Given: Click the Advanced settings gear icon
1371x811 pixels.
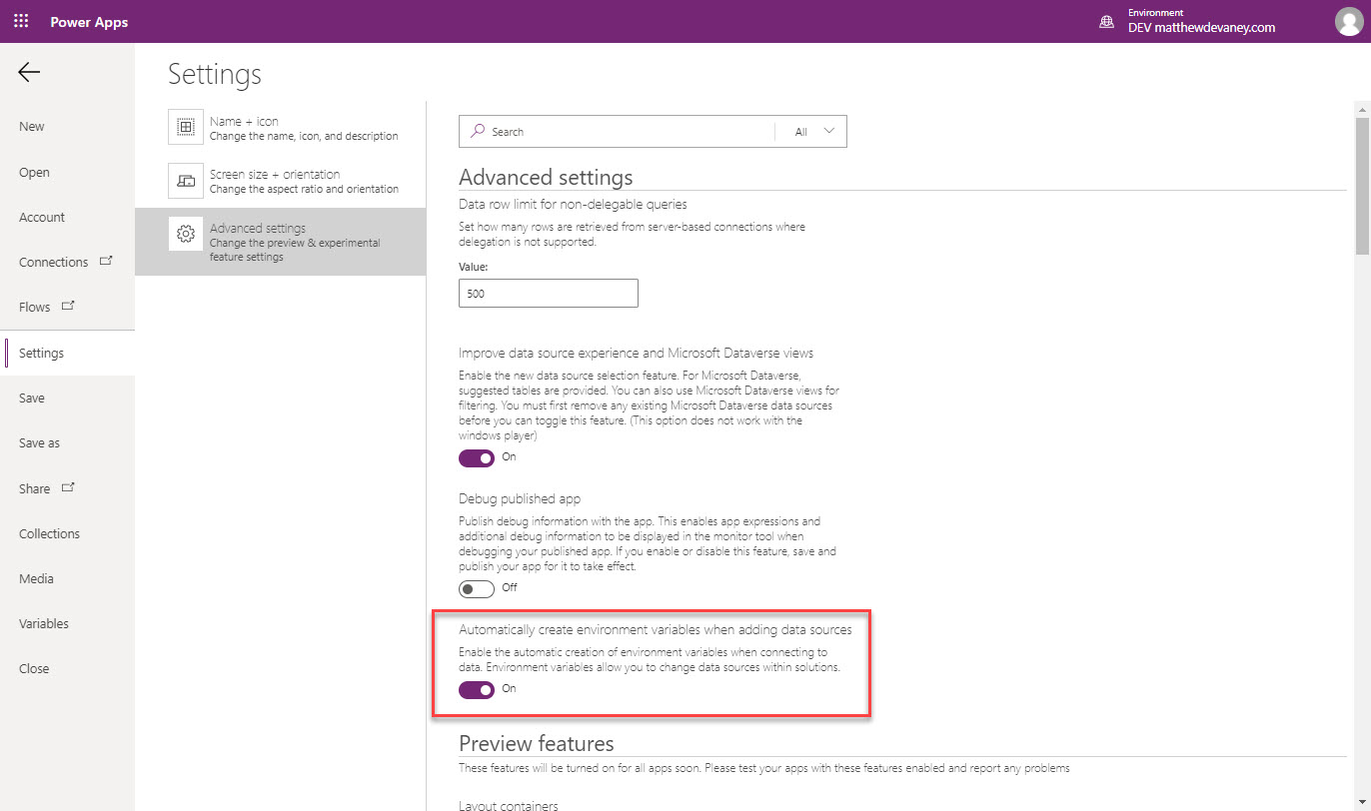Looking at the screenshot, I should click(x=186, y=234).
